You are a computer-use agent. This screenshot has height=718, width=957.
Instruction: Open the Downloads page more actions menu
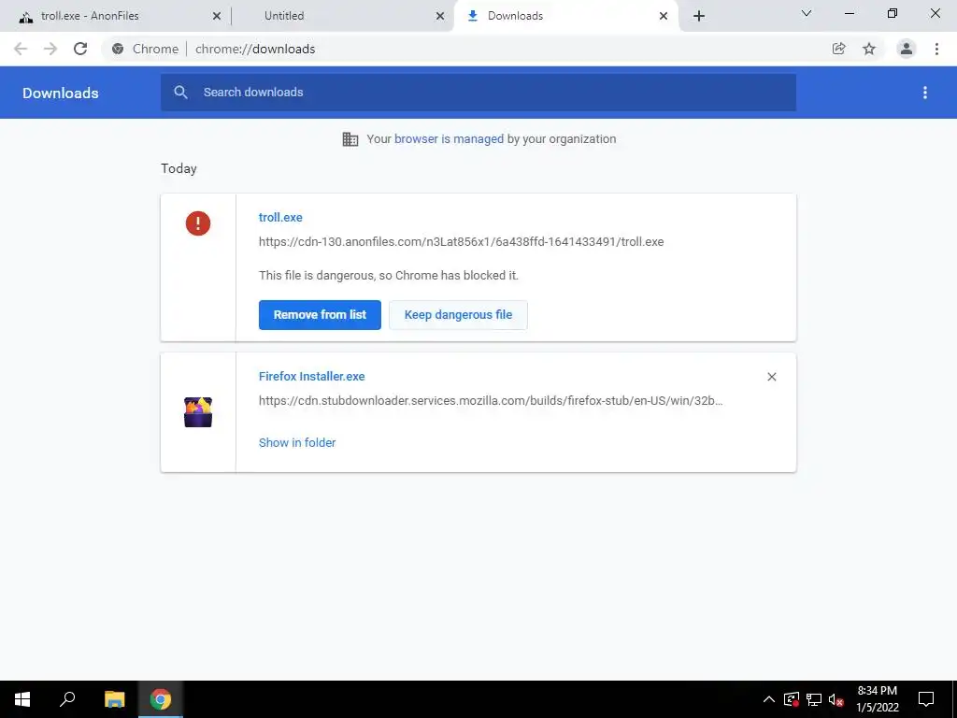[x=925, y=93]
